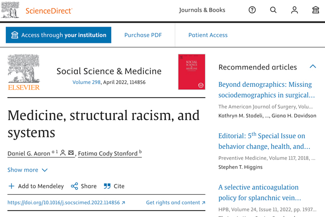The image size is (325, 217).
Task: Open author profile icon beside Daniel G. Aaron
Action: (x=63, y=153)
